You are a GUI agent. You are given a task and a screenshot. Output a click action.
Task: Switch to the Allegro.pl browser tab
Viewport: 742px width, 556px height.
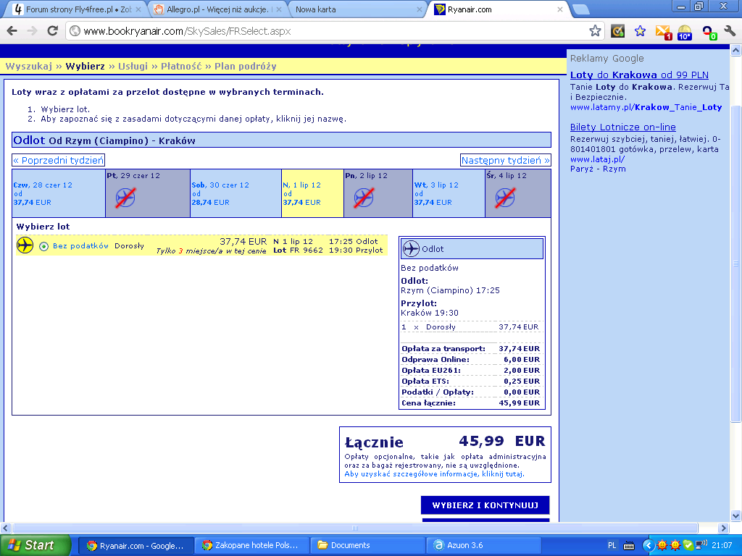point(217,9)
